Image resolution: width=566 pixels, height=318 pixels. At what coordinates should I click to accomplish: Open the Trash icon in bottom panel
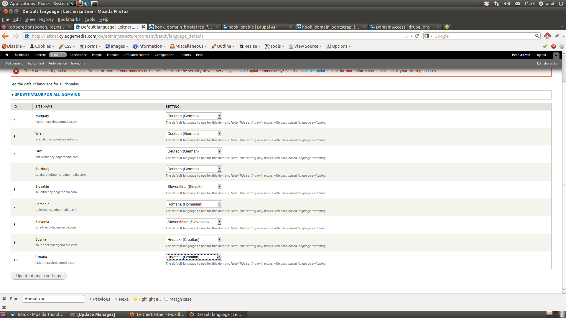(x=562, y=314)
